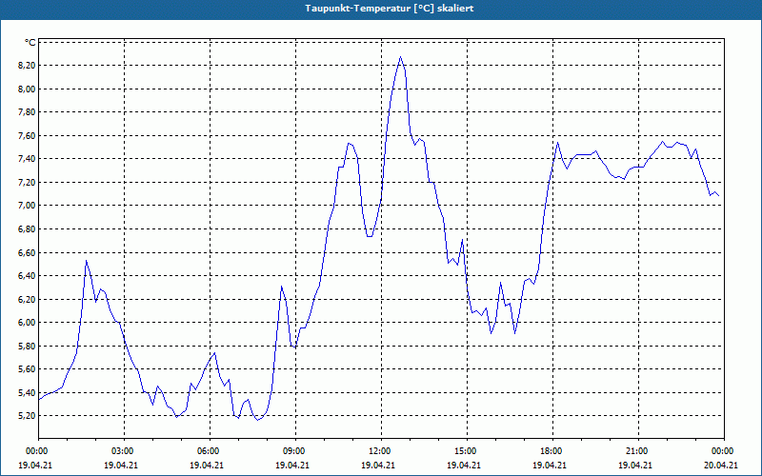This screenshot has width=762, height=476.
Task: Click the °C unit label
Action: 30,43
